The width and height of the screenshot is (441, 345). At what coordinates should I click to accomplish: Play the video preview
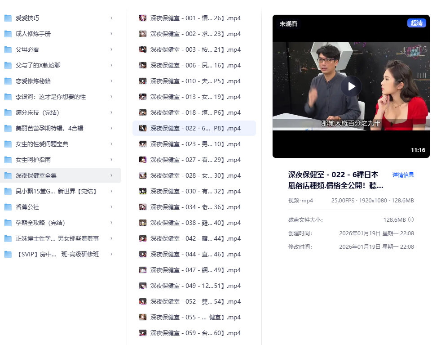pos(351,86)
